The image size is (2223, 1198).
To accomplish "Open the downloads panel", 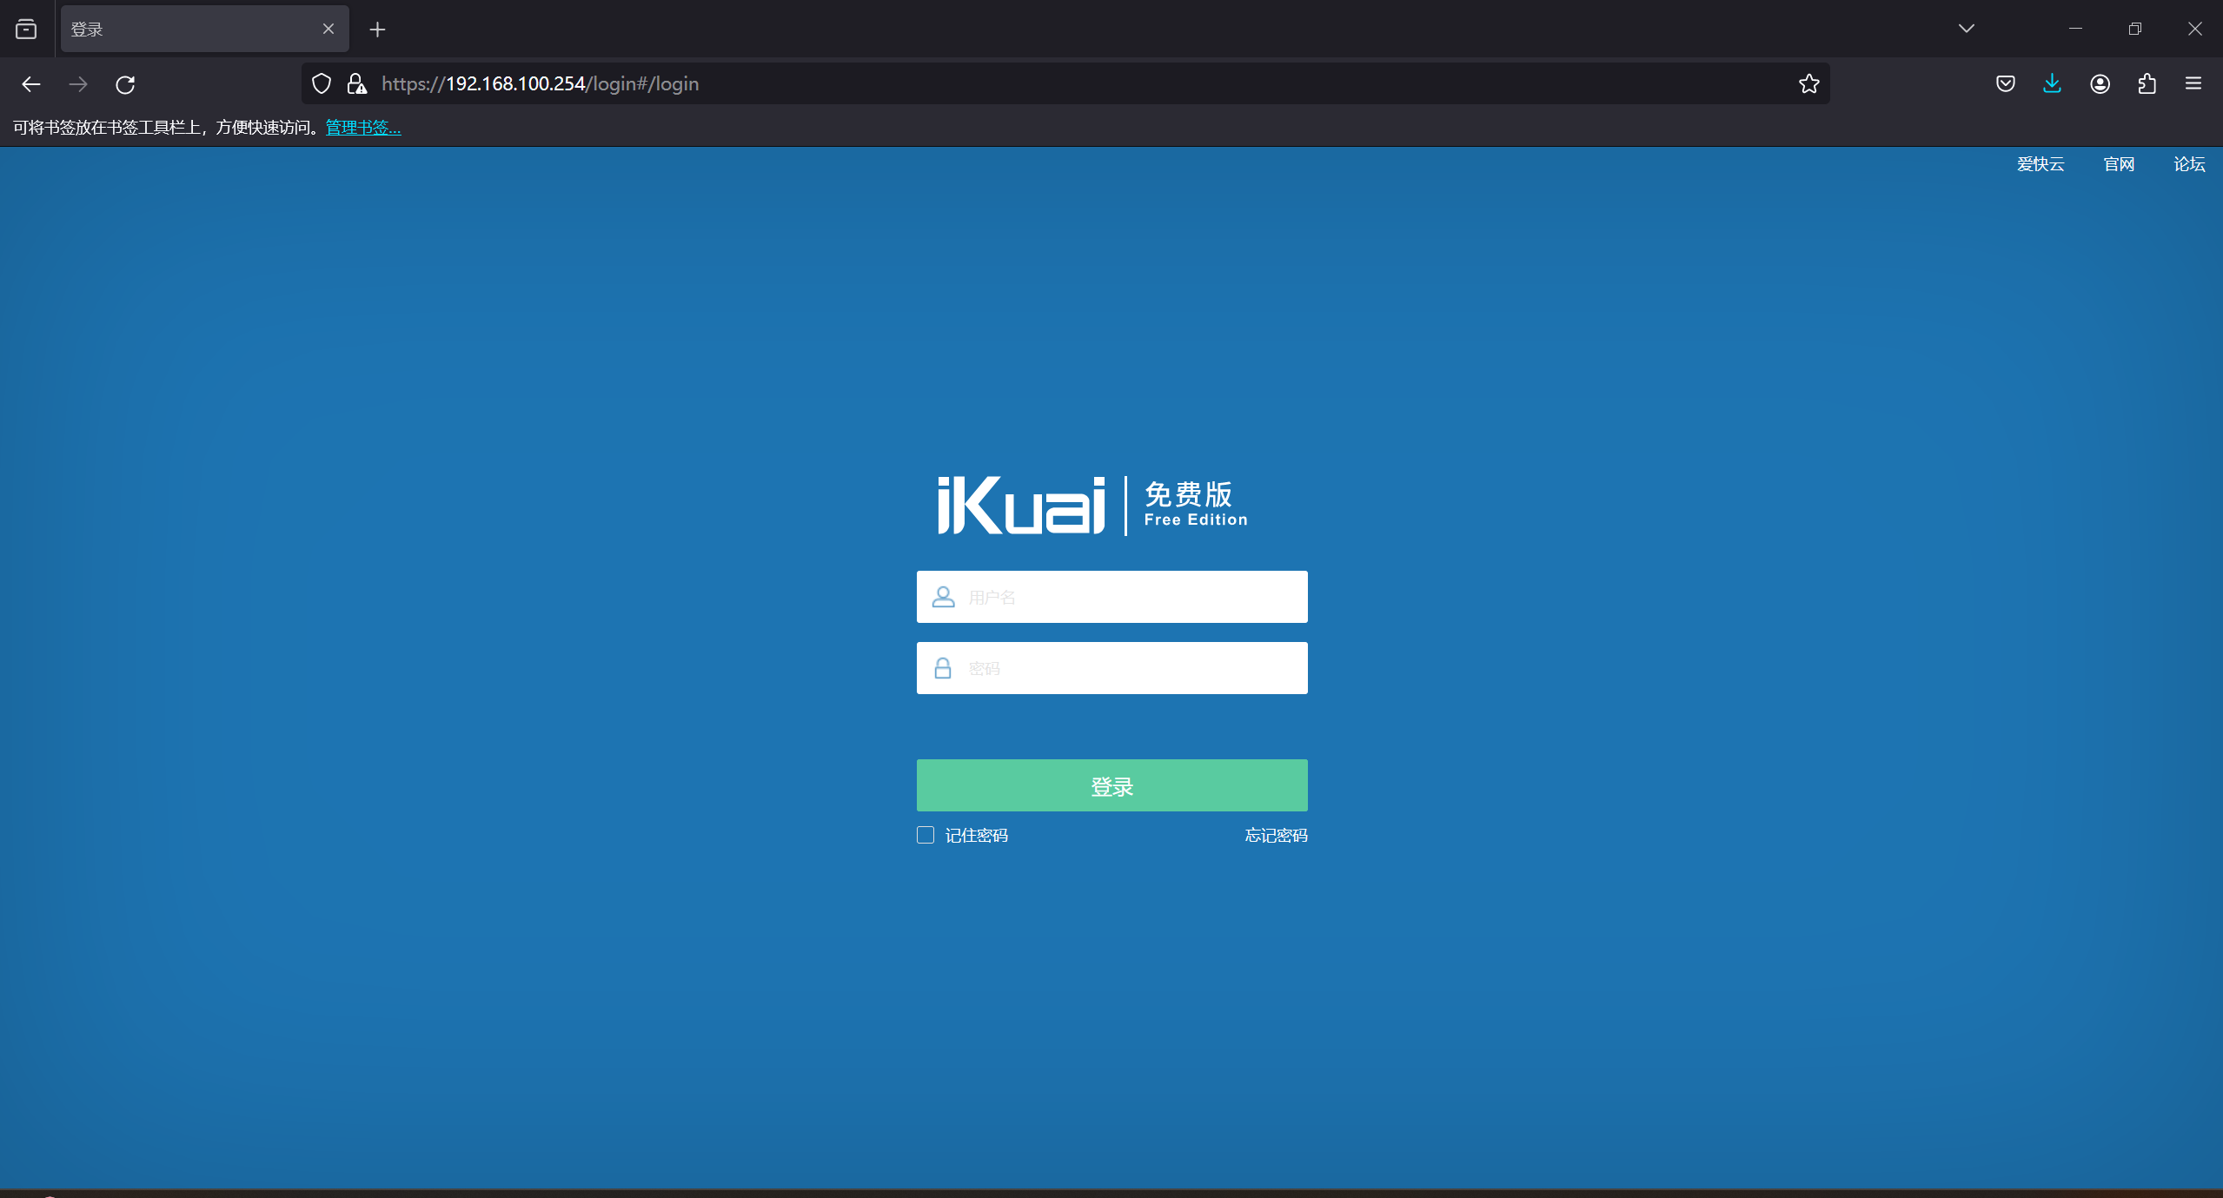I will click(x=2051, y=83).
